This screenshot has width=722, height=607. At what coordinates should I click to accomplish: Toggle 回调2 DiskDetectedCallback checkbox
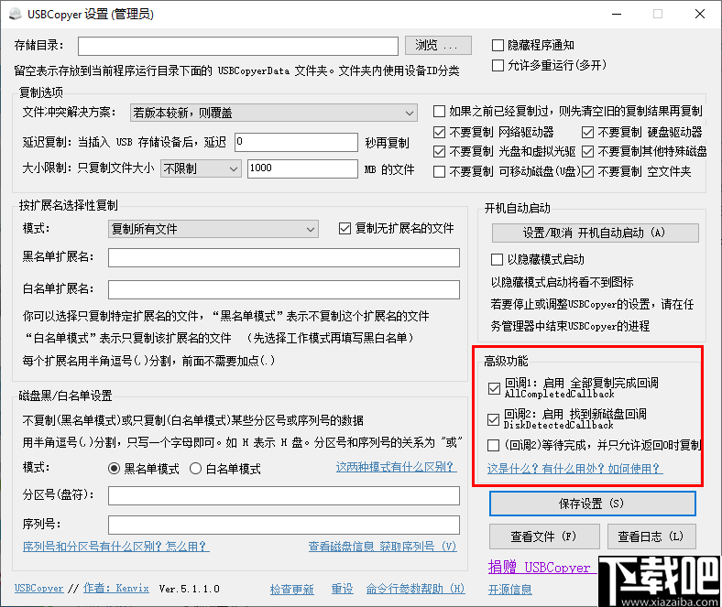pos(493,419)
